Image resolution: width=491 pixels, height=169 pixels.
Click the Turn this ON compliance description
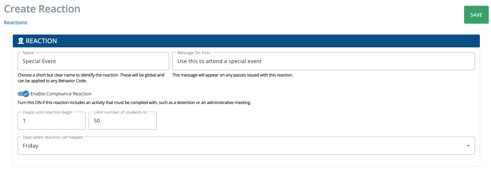click(x=134, y=103)
